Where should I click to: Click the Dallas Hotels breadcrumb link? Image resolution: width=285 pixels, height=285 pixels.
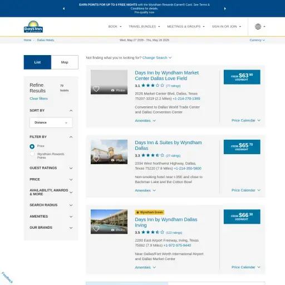[x=46, y=40]
